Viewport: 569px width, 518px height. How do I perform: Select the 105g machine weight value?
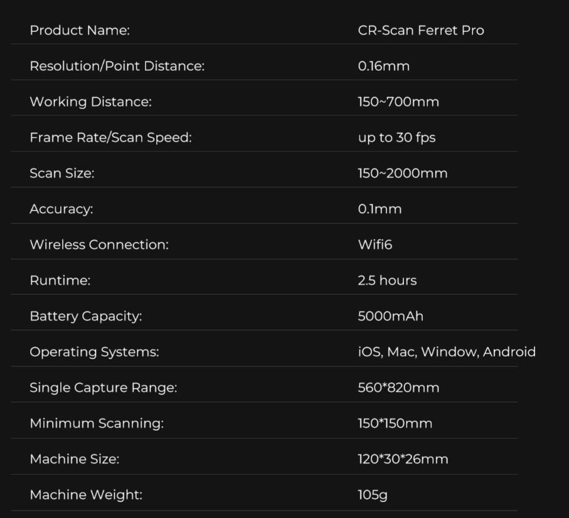[373, 495]
